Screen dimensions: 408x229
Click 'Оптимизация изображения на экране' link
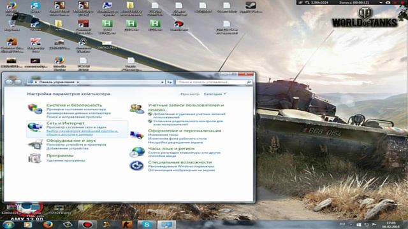[181, 170]
